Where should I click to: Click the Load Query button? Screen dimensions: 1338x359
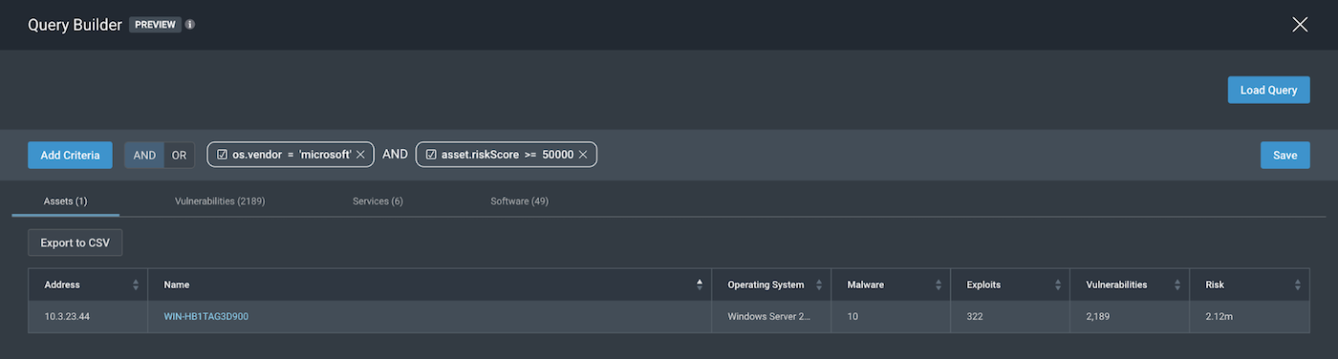coord(1268,90)
